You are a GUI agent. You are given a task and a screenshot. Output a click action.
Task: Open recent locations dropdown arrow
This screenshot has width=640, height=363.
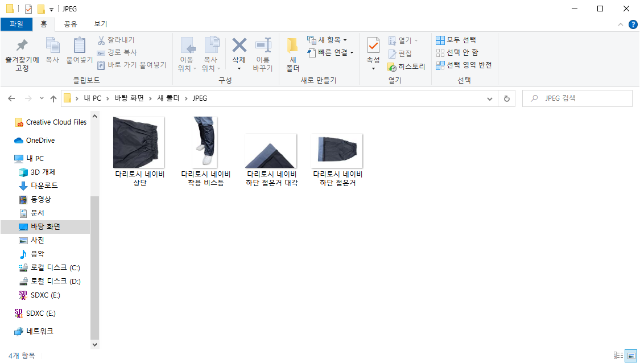pyautogui.click(x=42, y=98)
